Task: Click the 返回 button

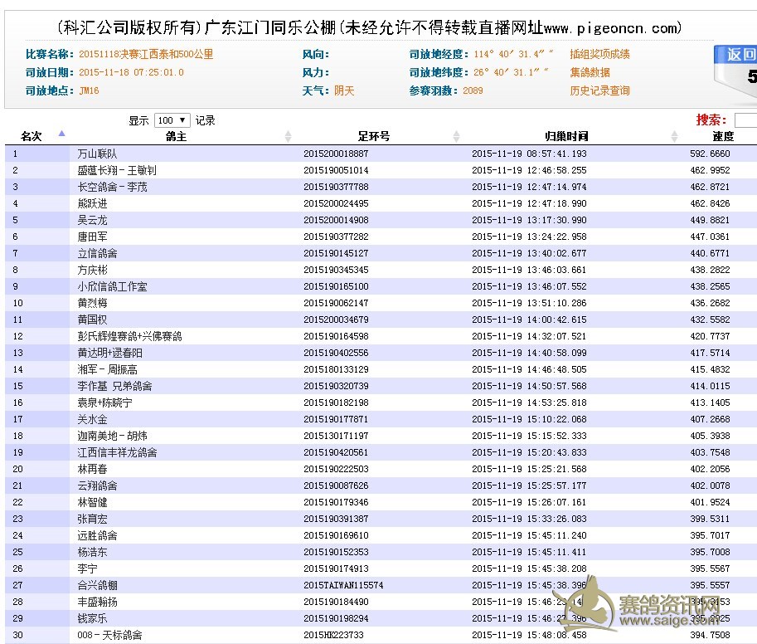Action: click(x=740, y=55)
